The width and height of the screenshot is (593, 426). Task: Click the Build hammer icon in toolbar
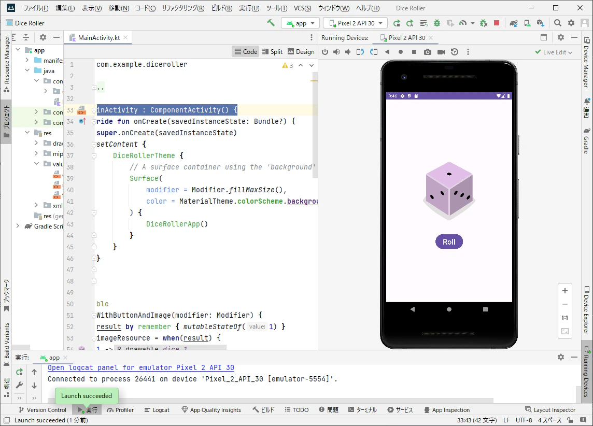(271, 23)
